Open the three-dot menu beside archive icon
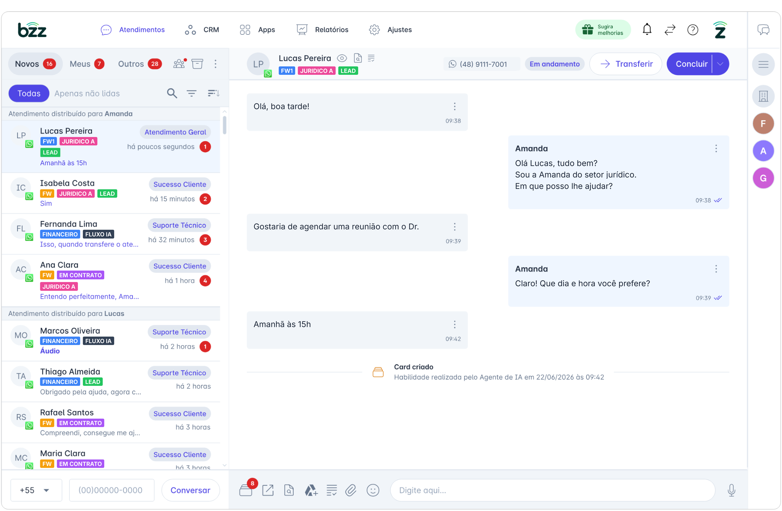The image size is (782, 511). pyautogui.click(x=215, y=64)
